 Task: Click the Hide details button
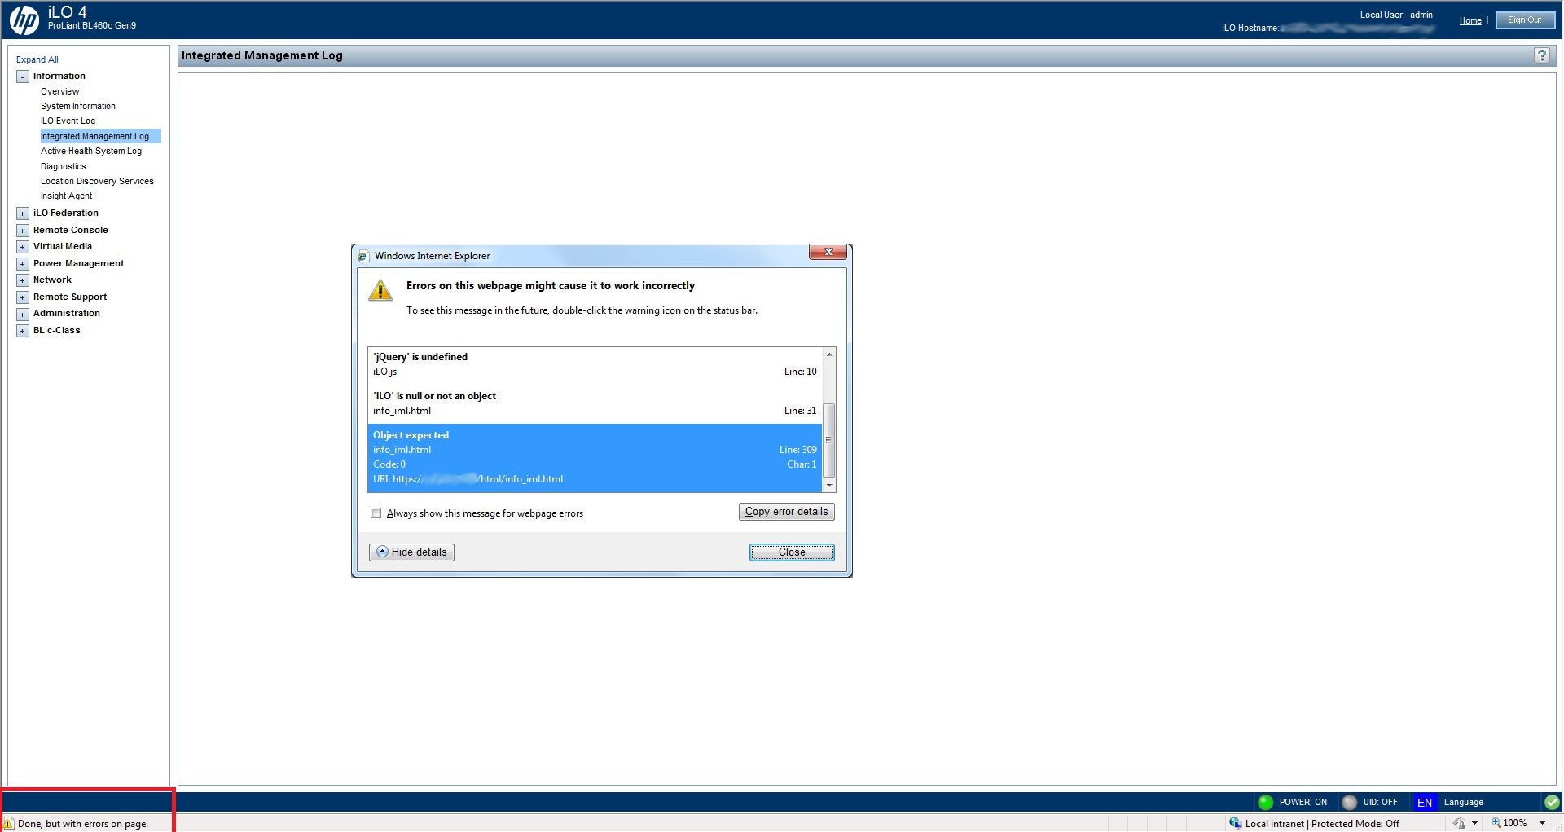click(x=411, y=552)
